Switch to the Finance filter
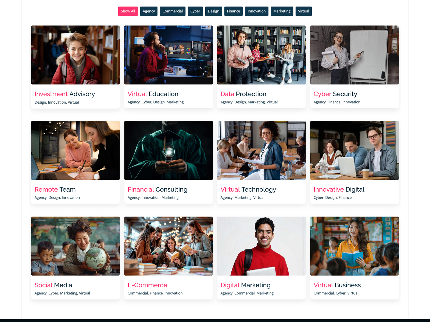 pos(233,11)
